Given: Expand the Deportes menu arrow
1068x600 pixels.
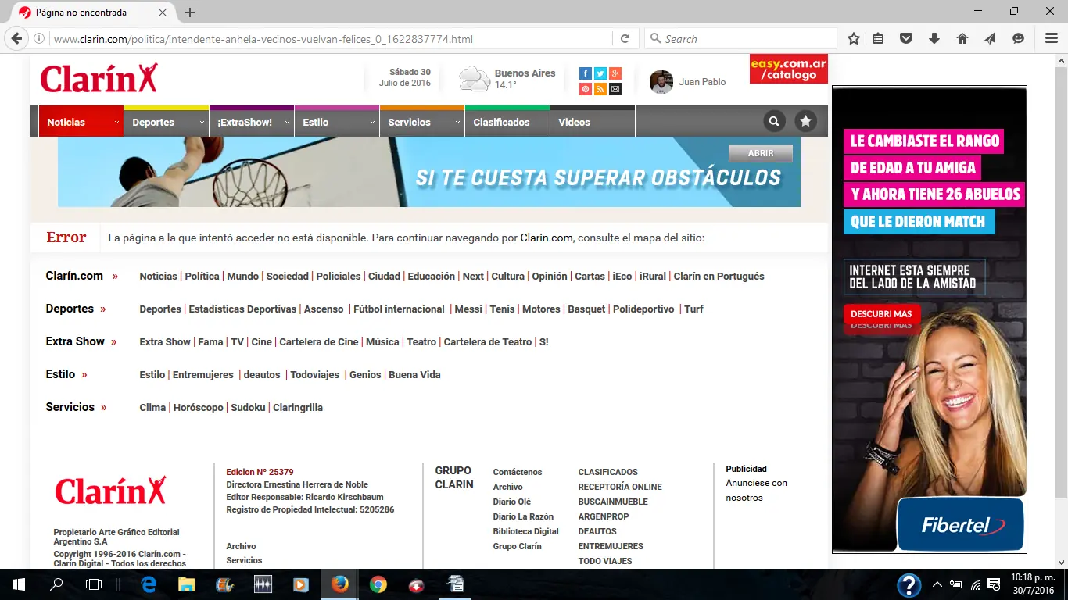Looking at the screenshot, I should 202,123.
